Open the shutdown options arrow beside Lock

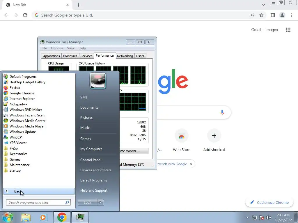(x=100, y=202)
